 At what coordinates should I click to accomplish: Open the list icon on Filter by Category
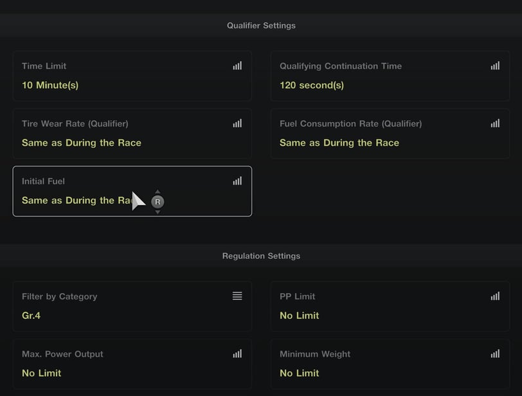point(237,296)
